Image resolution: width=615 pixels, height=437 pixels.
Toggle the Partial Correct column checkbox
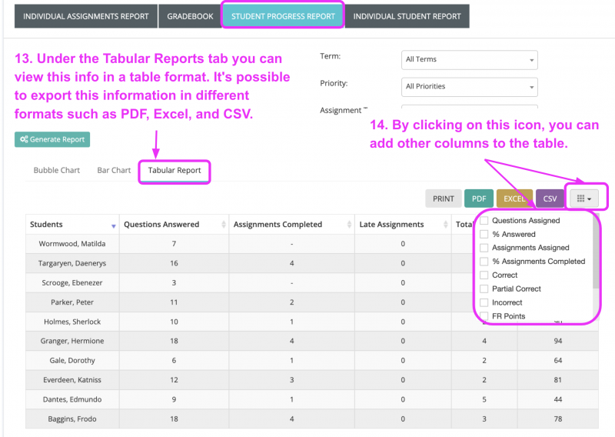(x=484, y=289)
